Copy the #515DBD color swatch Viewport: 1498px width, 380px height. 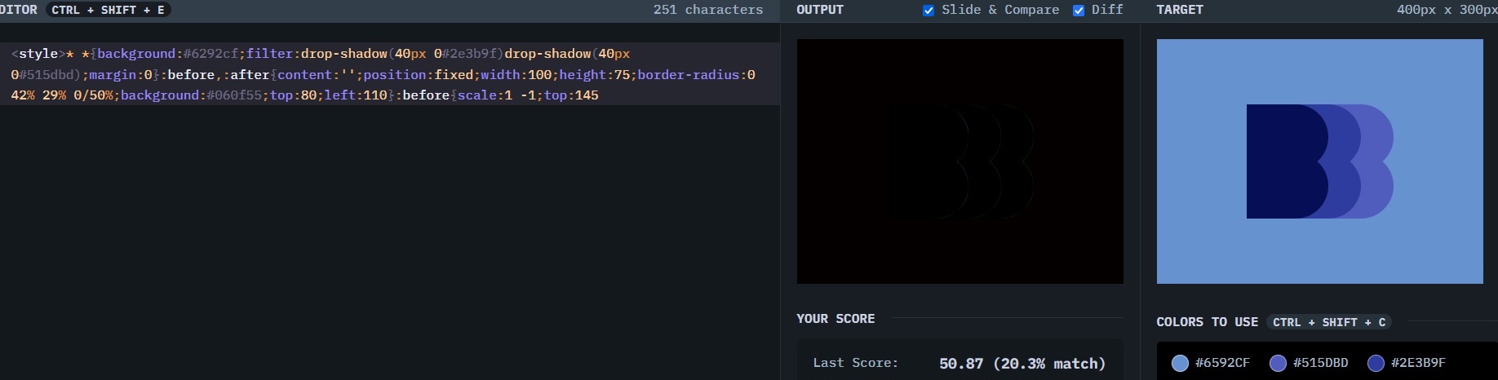pyautogui.click(x=1309, y=363)
